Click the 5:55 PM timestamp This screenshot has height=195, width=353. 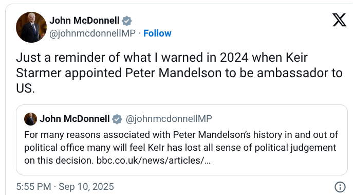tap(33, 187)
